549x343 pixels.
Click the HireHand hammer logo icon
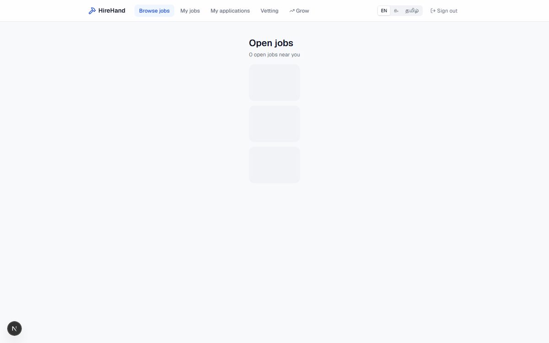pyautogui.click(x=92, y=11)
